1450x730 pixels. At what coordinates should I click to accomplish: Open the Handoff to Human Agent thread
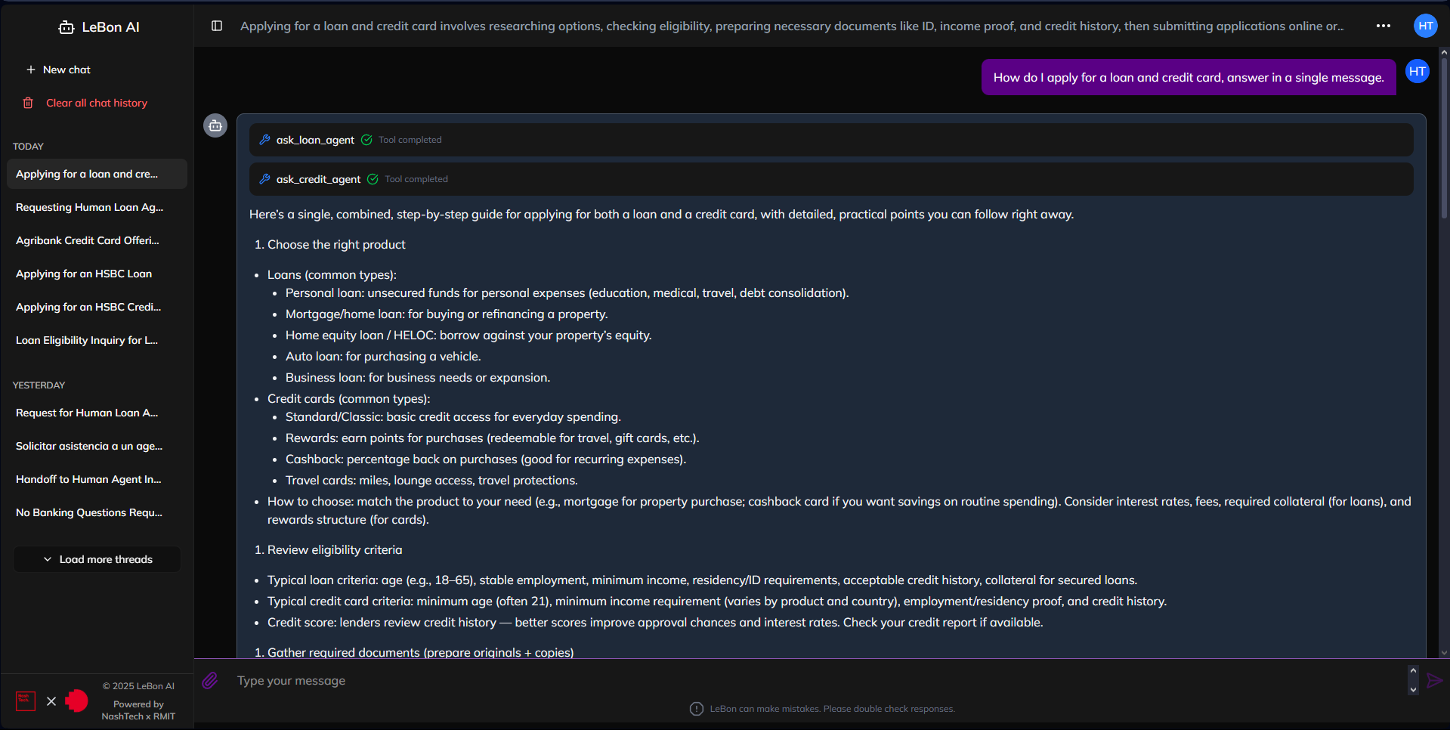point(88,479)
